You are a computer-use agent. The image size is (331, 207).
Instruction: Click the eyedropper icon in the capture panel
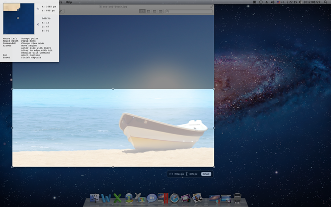tap(38, 23)
